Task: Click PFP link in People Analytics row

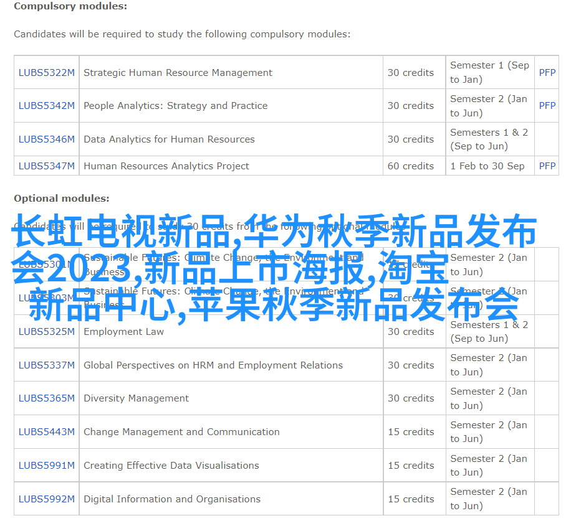Action: (x=547, y=105)
